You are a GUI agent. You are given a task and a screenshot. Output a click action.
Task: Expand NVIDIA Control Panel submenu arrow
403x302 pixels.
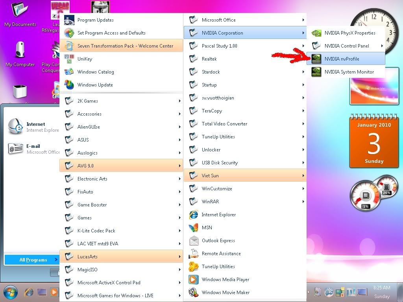pos(382,46)
